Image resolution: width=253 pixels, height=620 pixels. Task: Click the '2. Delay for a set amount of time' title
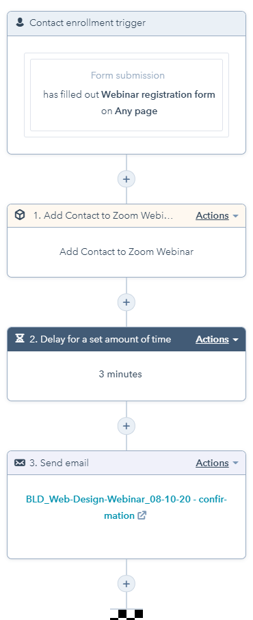[101, 339]
